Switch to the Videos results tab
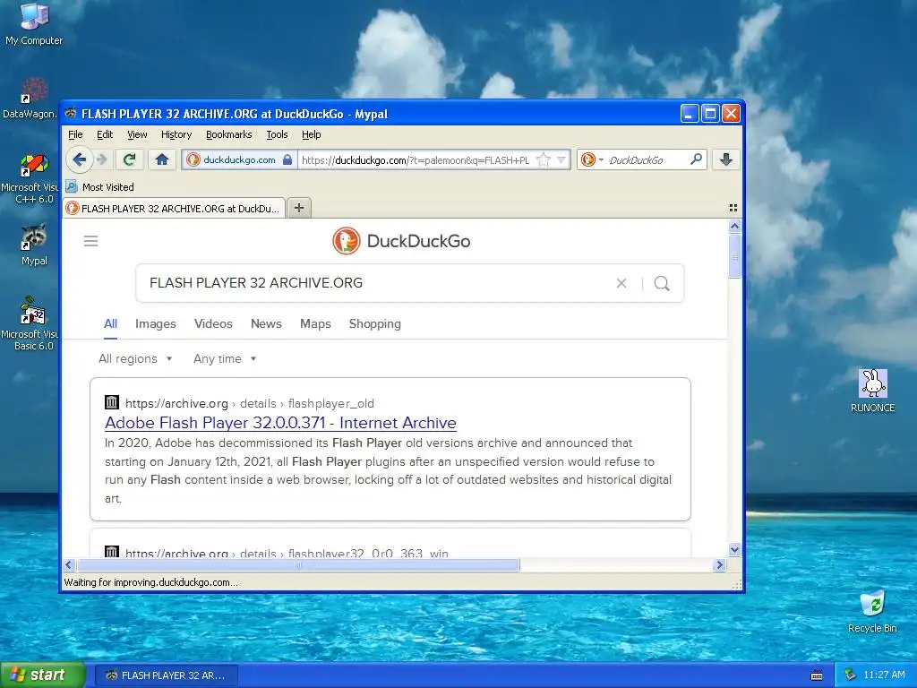917x688 pixels. (x=213, y=323)
